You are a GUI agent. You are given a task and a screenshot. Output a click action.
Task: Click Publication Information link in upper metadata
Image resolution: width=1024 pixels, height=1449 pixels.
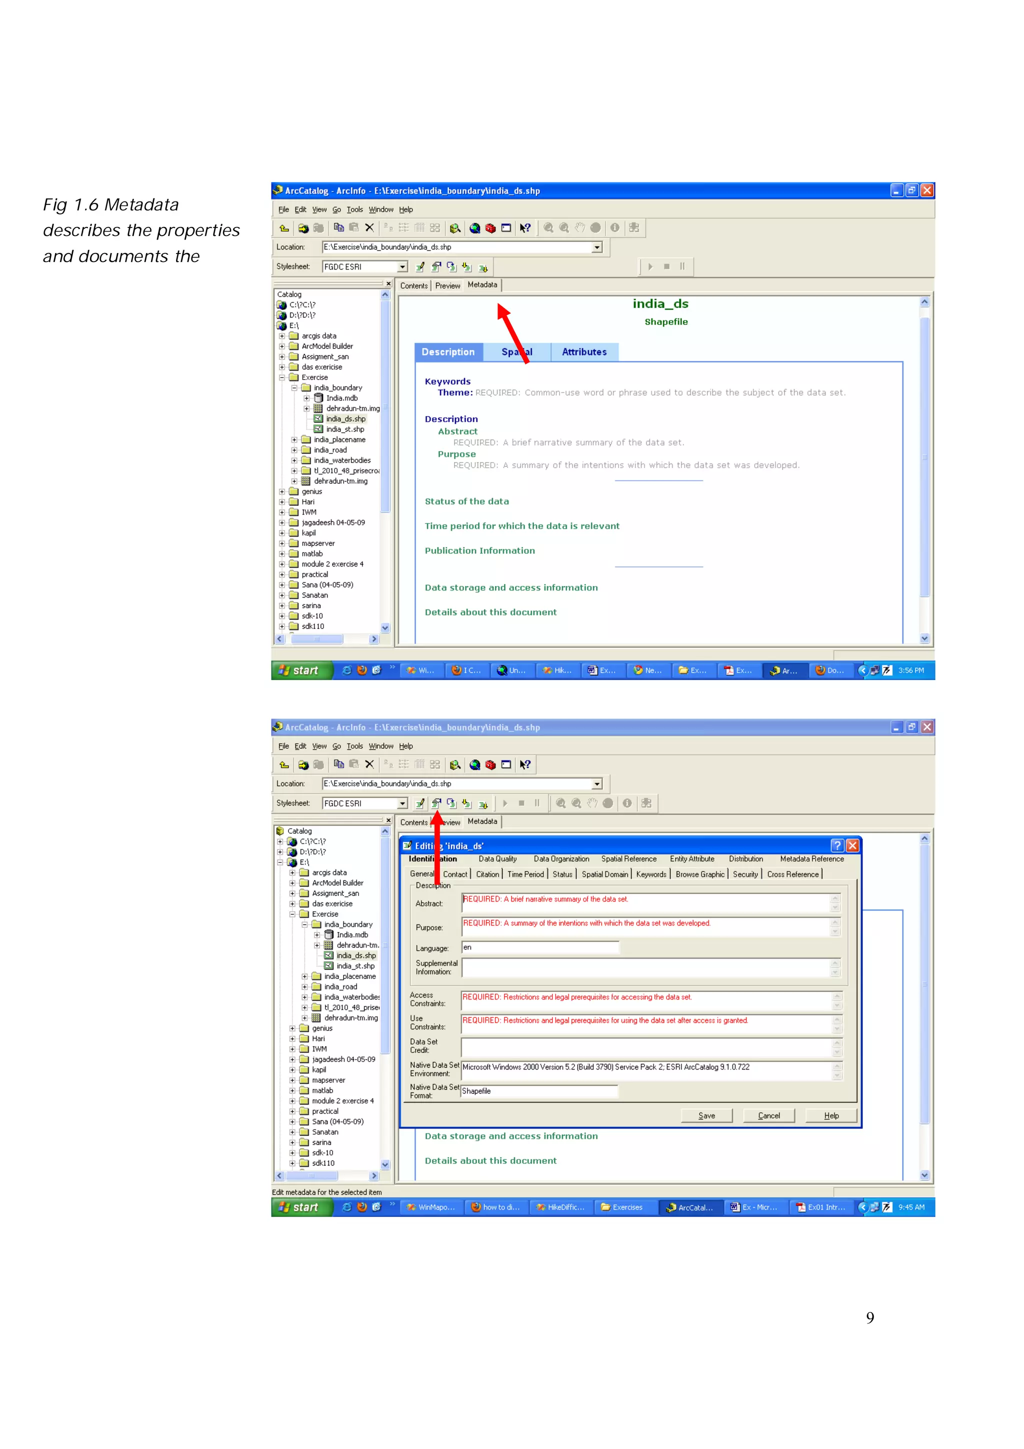[x=479, y=551]
